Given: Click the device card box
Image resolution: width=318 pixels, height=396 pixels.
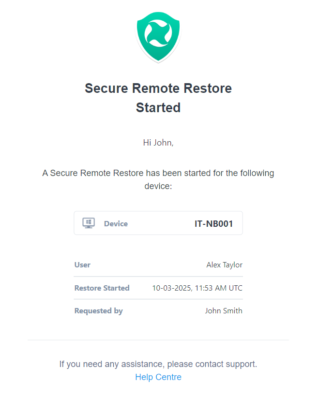Looking at the screenshot, I should click(x=158, y=223).
